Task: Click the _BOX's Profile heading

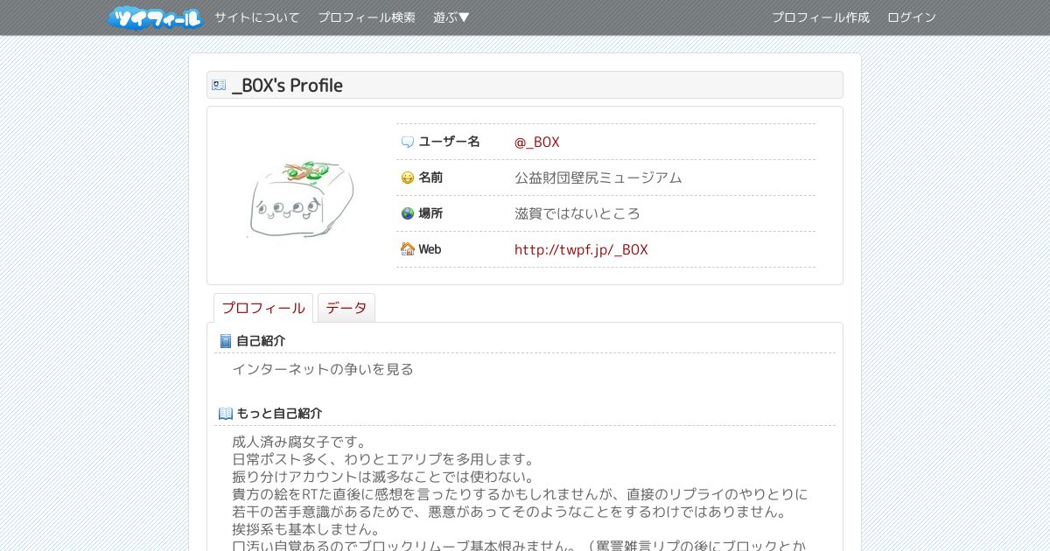Action: pyautogui.click(x=287, y=85)
